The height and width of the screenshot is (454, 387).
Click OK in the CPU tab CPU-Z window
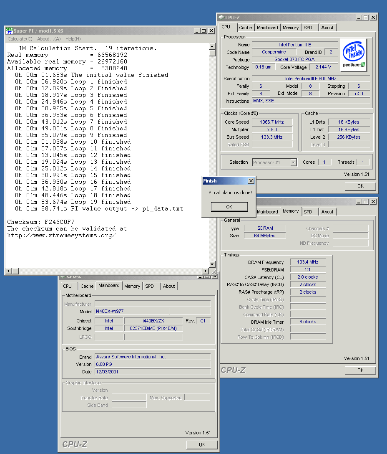[x=360, y=186]
